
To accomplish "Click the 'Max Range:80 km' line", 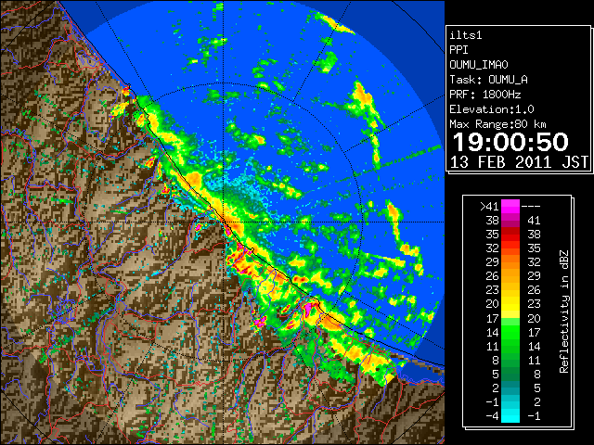I will click(x=497, y=124).
